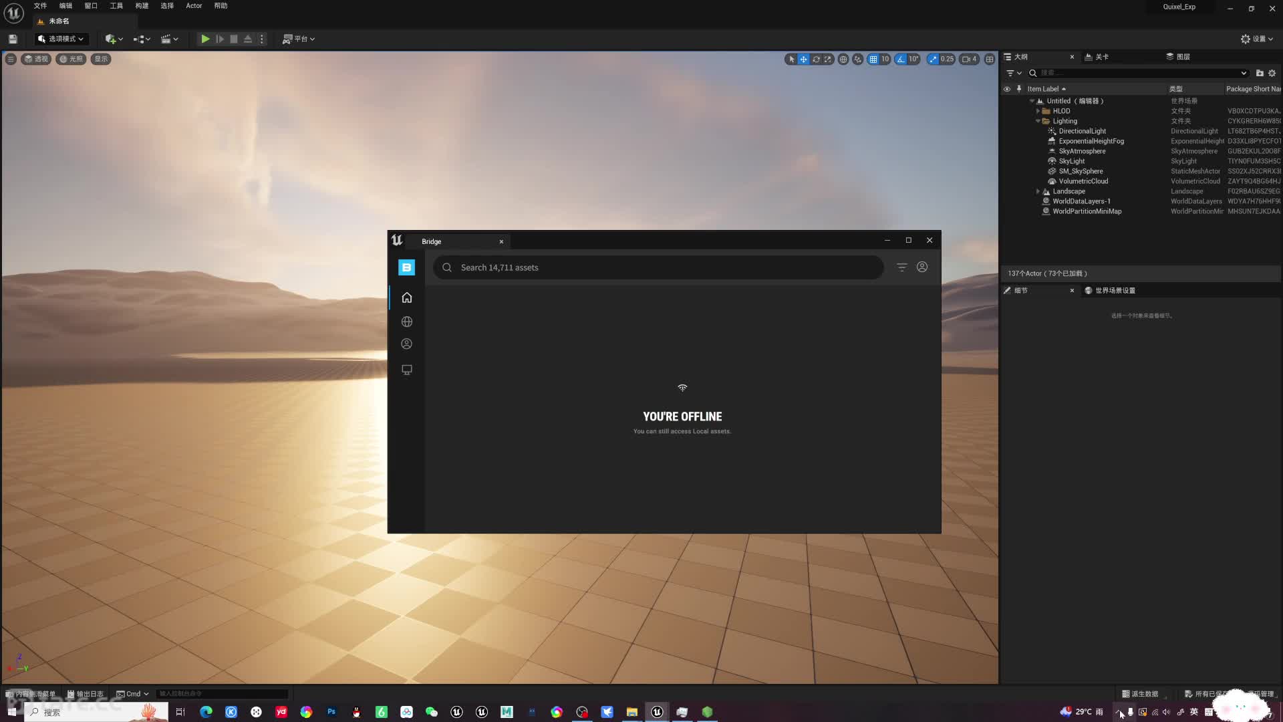Open the outliner filter dropdown
The width and height of the screenshot is (1283, 722).
pos(1014,73)
